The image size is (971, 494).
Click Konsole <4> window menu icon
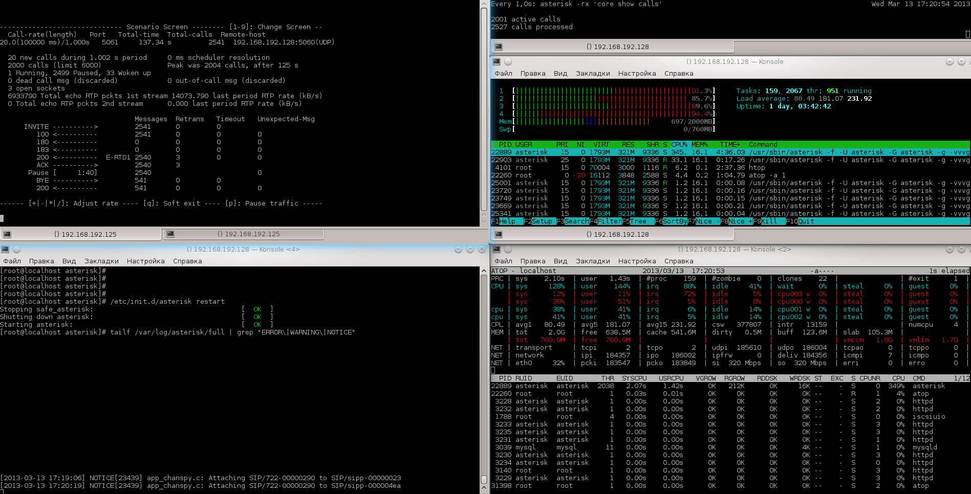tap(5, 250)
